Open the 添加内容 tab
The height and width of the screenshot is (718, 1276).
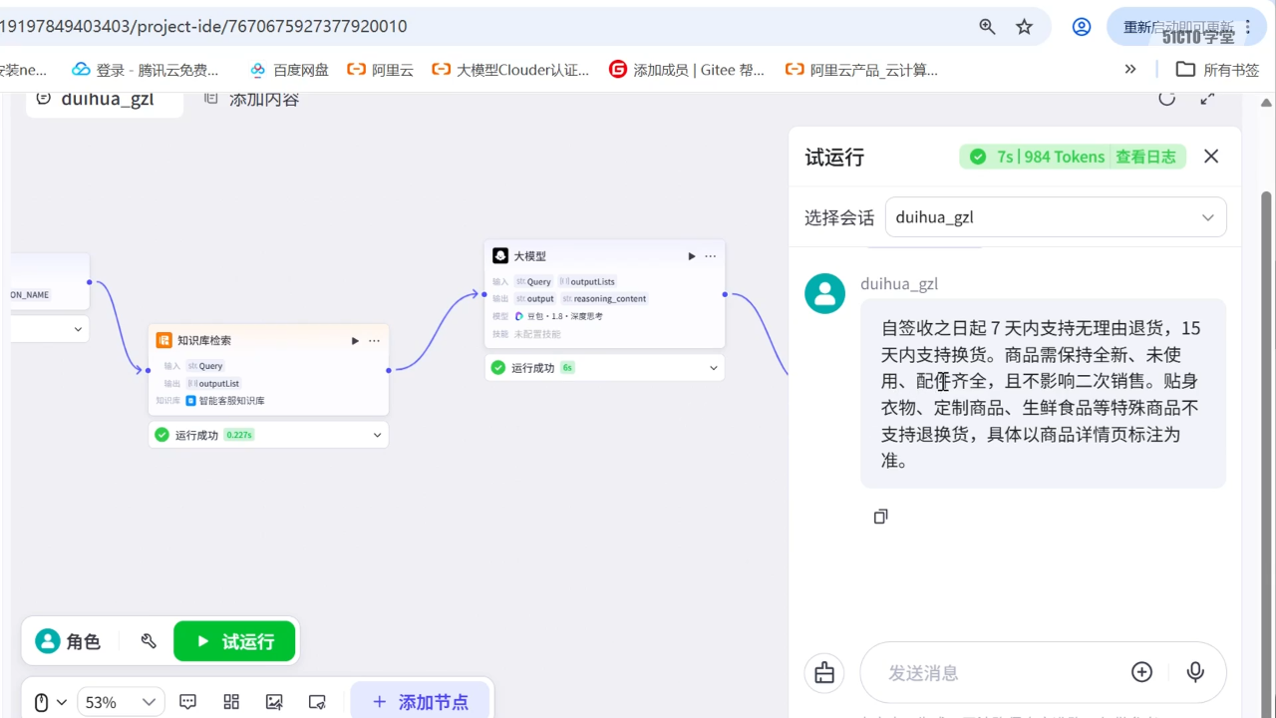[x=251, y=99]
